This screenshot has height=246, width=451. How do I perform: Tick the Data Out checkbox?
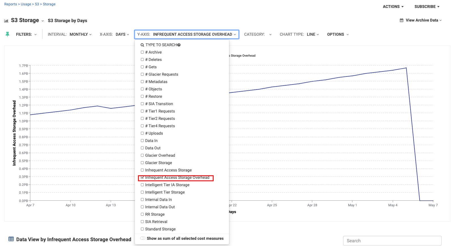click(142, 148)
